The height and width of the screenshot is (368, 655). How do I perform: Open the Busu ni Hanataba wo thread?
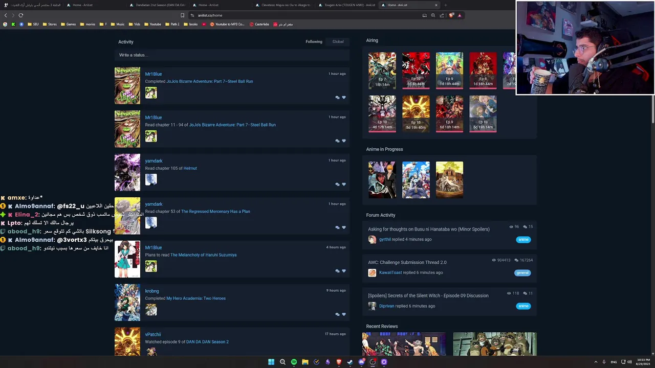(429, 229)
